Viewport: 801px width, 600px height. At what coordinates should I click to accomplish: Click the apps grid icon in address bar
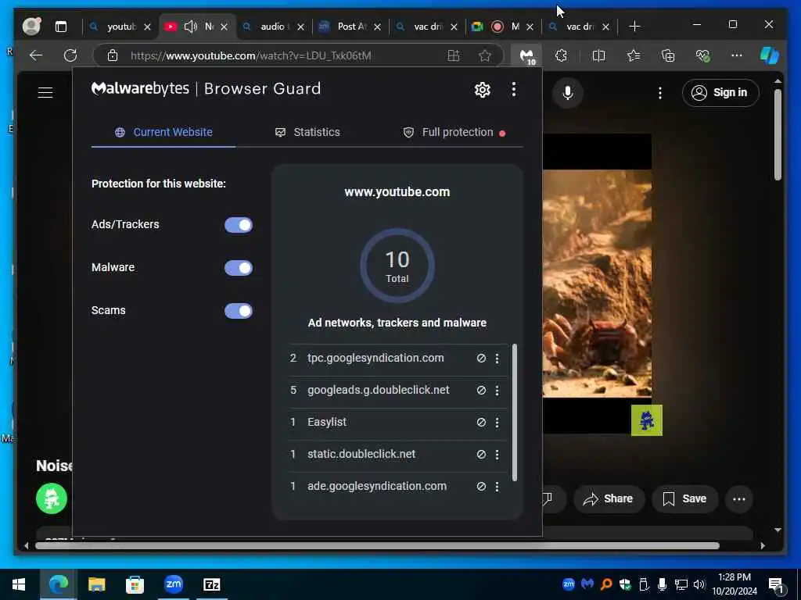point(453,55)
